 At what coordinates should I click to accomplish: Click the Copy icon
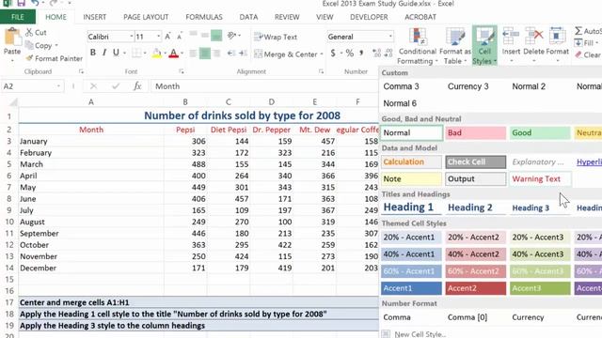click(x=29, y=45)
